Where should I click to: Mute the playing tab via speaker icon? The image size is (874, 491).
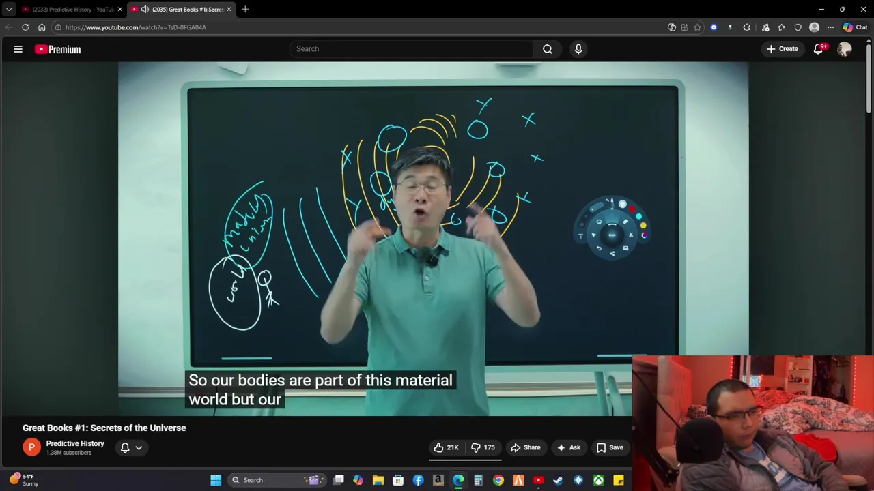(x=145, y=9)
